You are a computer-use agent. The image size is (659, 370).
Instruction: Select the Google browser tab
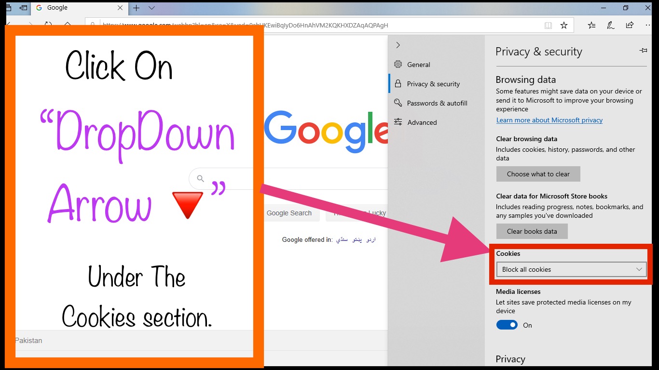tap(80, 8)
